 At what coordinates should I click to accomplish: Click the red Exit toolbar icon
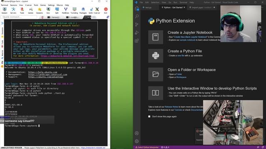pos(106,10)
